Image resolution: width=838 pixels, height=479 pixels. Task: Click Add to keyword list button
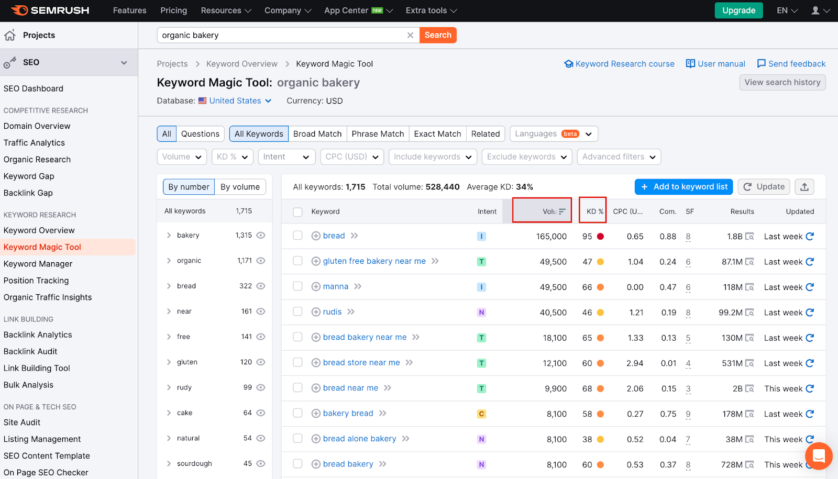[684, 187]
